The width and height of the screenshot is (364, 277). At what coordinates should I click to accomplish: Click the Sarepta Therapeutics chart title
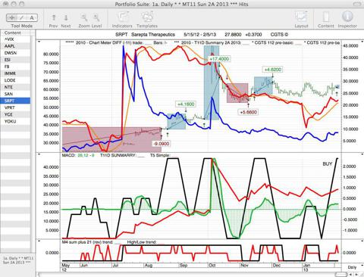(x=153, y=35)
